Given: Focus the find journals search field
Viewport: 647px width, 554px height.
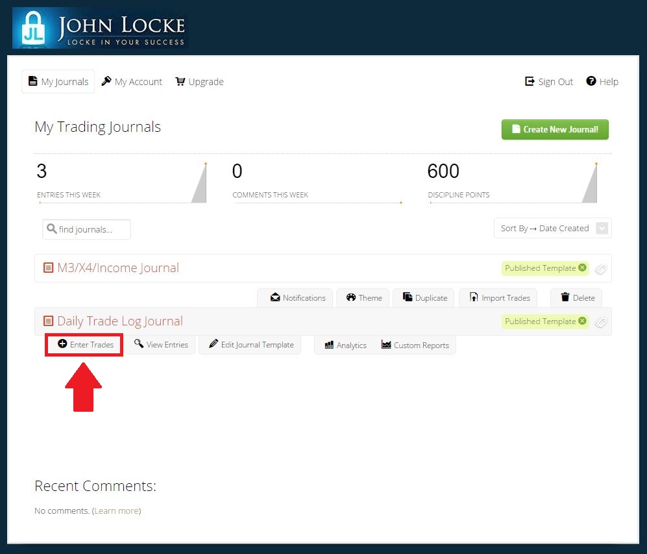Looking at the screenshot, I should (x=87, y=229).
